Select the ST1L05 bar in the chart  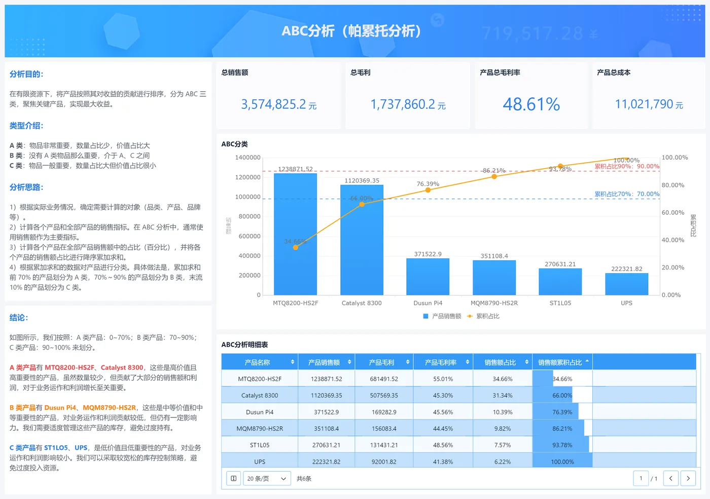(x=560, y=282)
